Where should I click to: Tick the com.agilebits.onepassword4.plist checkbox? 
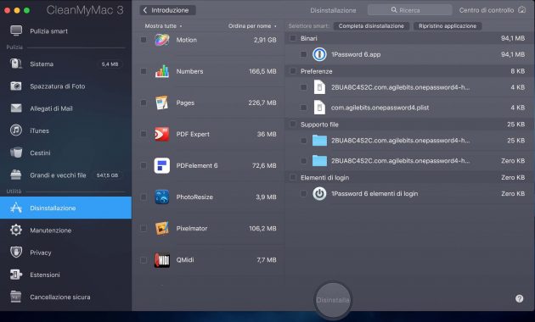303,108
